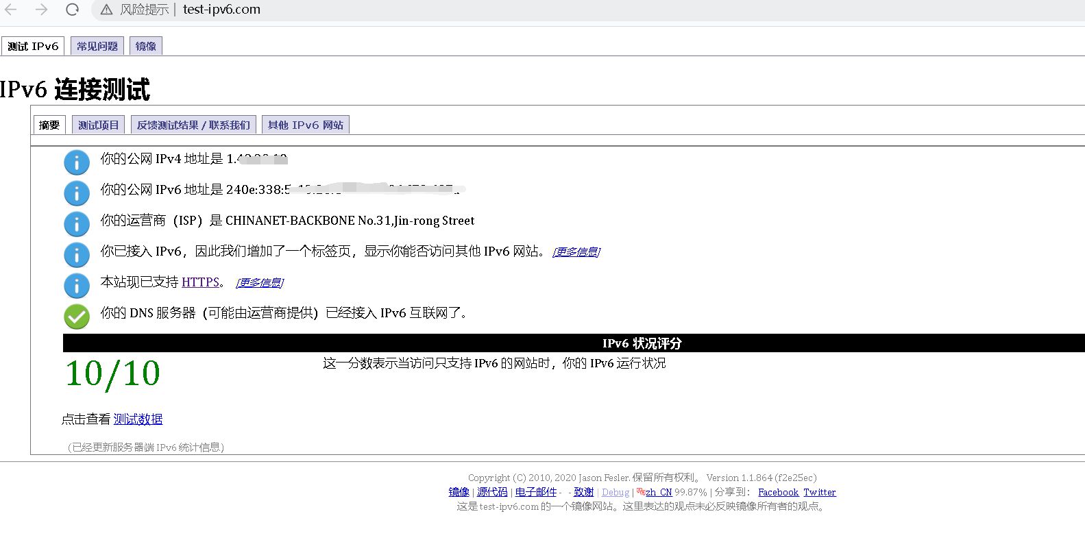Image resolution: width=1085 pixels, height=553 pixels.
Task: Open the Facebook share link
Action: point(778,492)
